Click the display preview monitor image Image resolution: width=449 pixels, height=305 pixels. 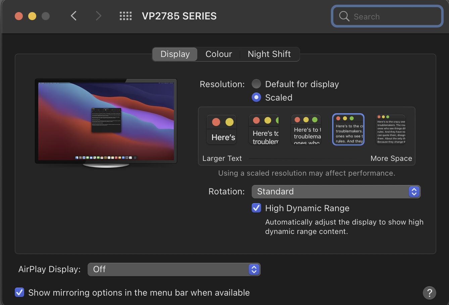pos(106,123)
